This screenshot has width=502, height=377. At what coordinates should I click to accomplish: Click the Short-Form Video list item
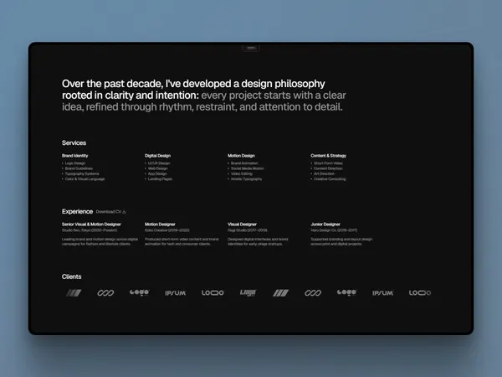(x=328, y=163)
